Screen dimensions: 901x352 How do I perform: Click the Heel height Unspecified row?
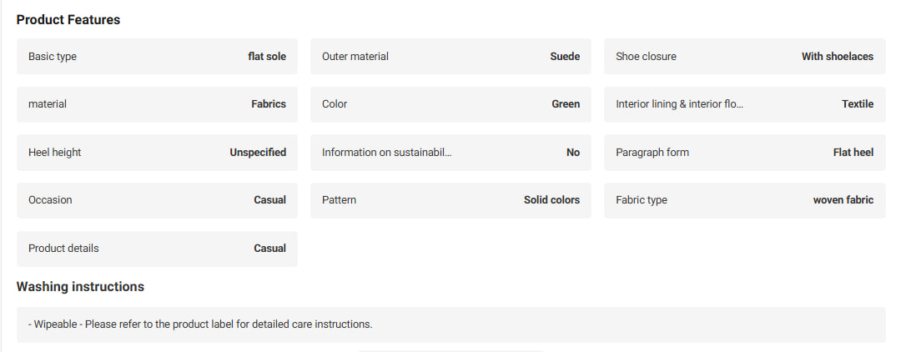pos(157,152)
